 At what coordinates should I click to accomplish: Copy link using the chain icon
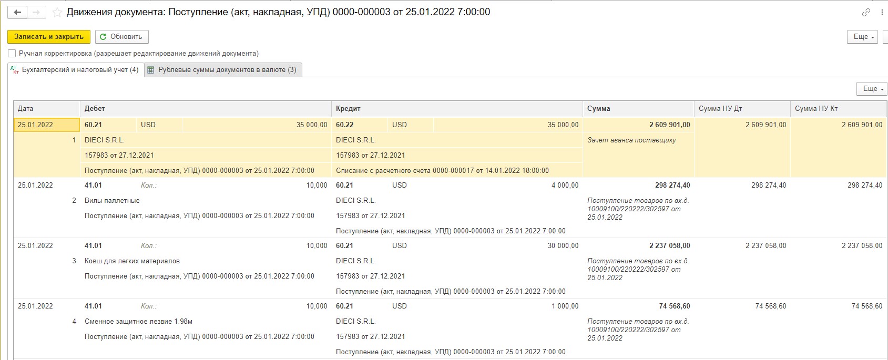click(866, 12)
